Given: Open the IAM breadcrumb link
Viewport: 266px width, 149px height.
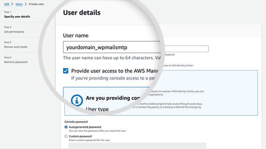Looking at the screenshot, I should coord(7,4).
